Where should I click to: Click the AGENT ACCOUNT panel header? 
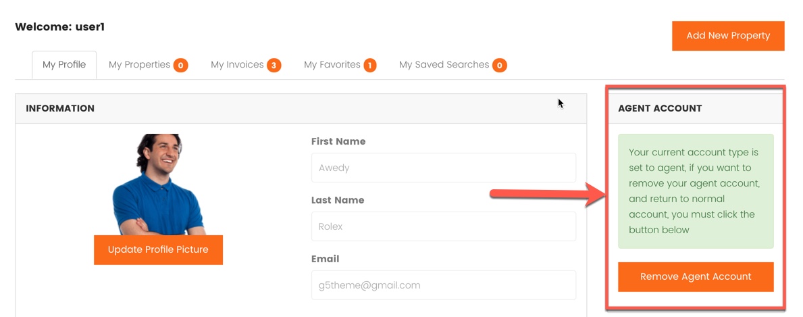(x=696, y=109)
